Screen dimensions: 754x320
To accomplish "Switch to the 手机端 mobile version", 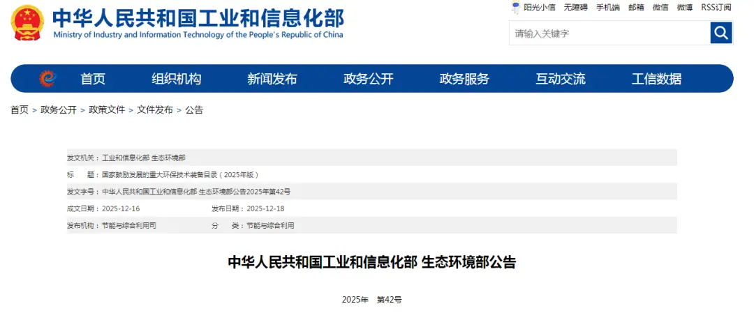I will tap(607, 8).
